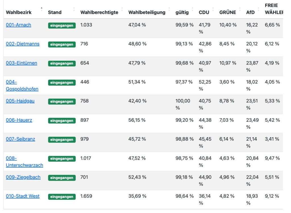Click the 006-Hauerz link
Screen dimensions: 291x213
click(x=19, y=120)
